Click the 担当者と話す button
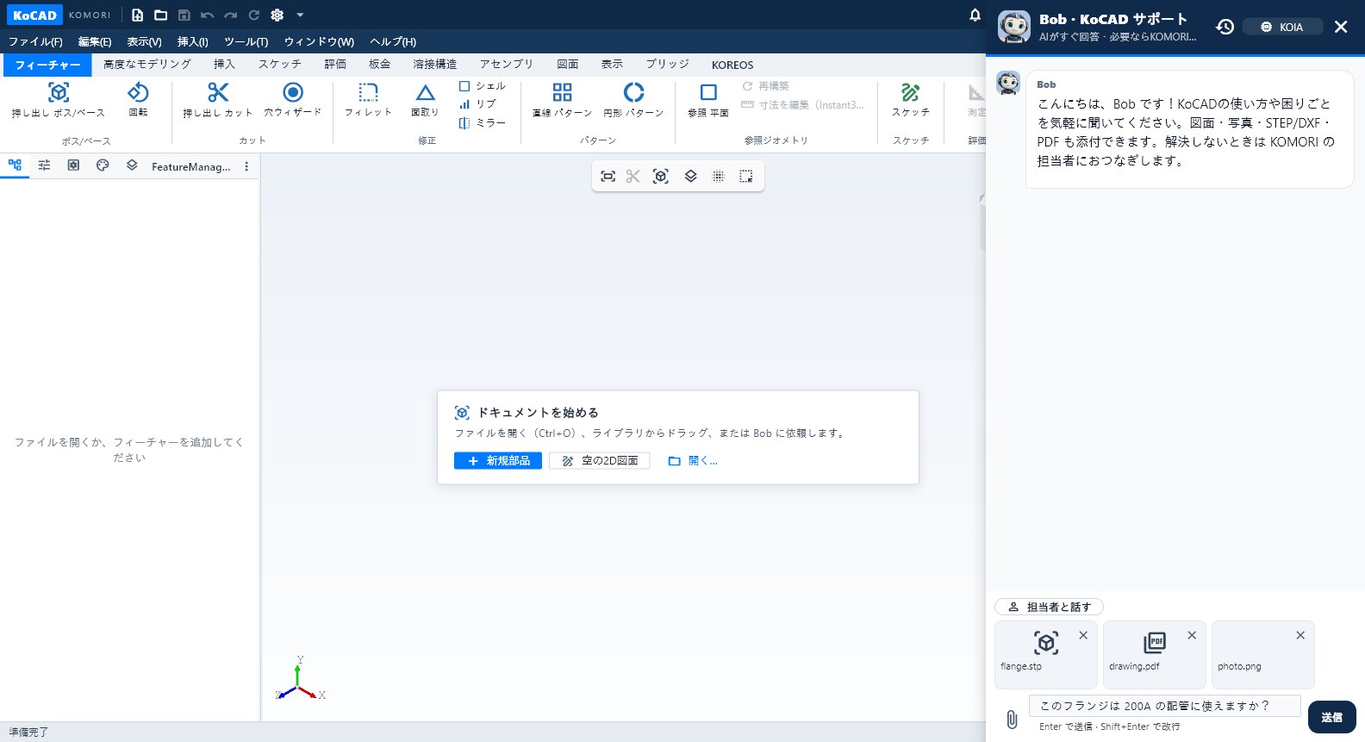 (x=1050, y=607)
